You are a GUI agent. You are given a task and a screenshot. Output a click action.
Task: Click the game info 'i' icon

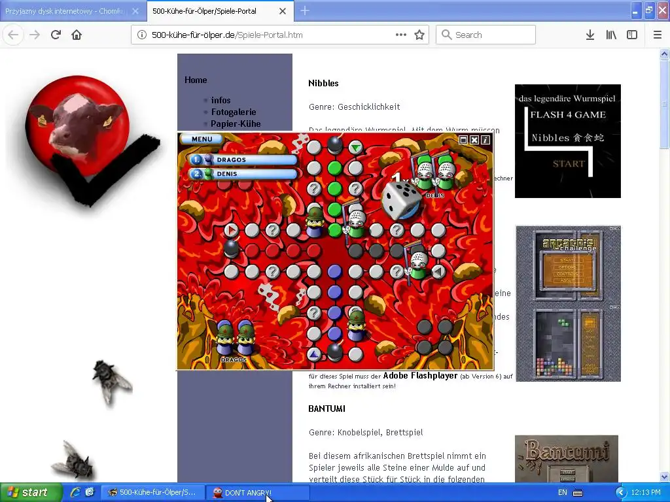coord(485,140)
